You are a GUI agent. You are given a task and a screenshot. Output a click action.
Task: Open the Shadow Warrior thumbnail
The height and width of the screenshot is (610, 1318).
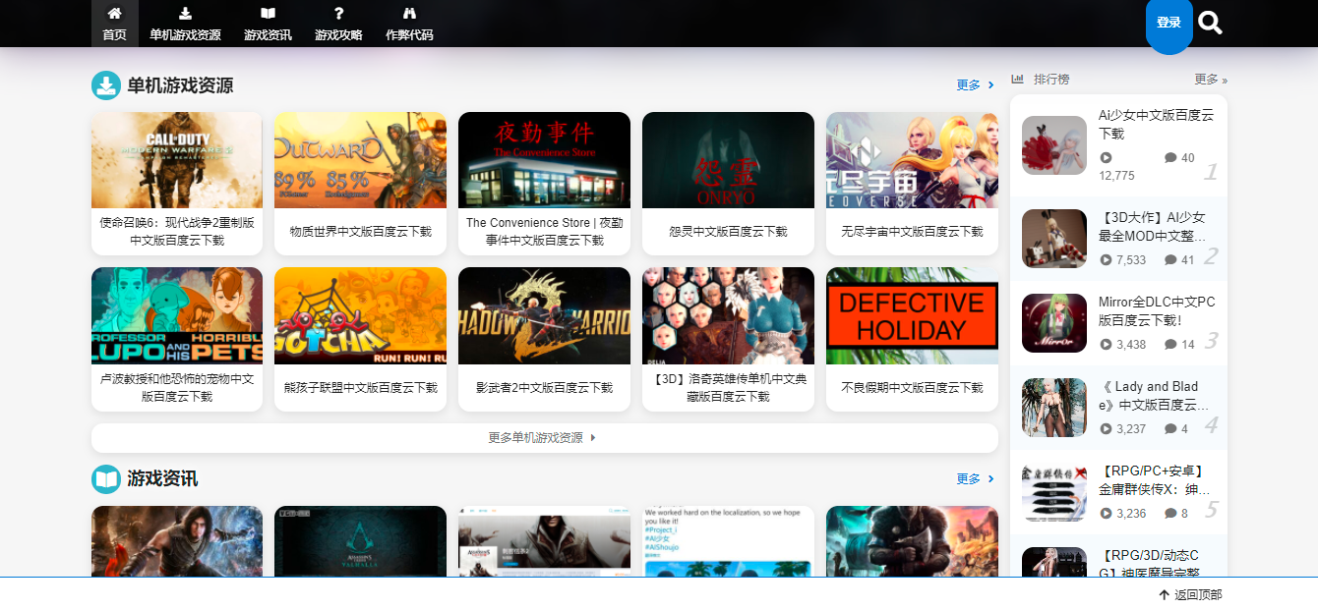click(x=544, y=315)
